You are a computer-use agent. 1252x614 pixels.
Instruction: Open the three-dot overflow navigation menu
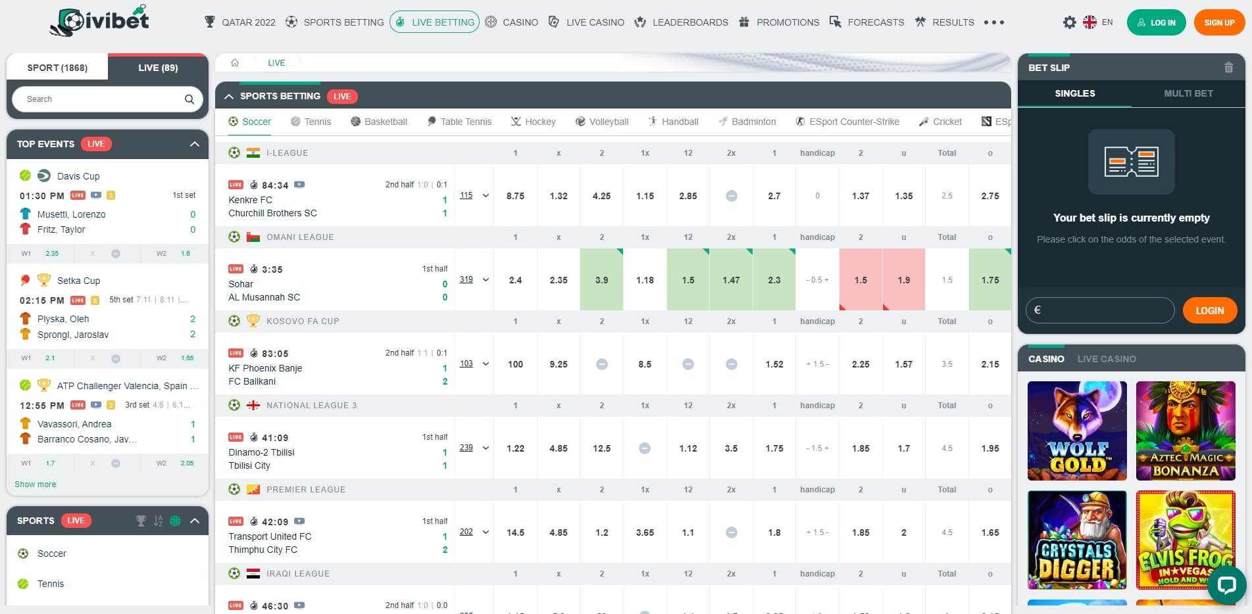tap(995, 22)
